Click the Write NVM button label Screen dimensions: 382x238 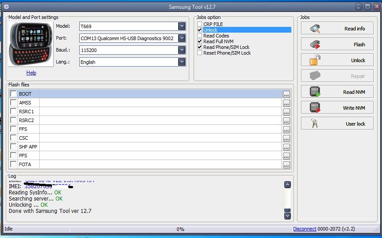point(354,108)
